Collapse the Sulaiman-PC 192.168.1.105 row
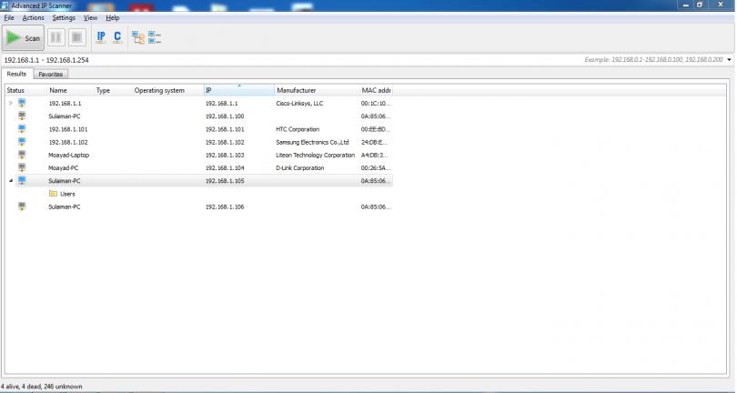This screenshot has height=393, width=737. tap(10, 180)
